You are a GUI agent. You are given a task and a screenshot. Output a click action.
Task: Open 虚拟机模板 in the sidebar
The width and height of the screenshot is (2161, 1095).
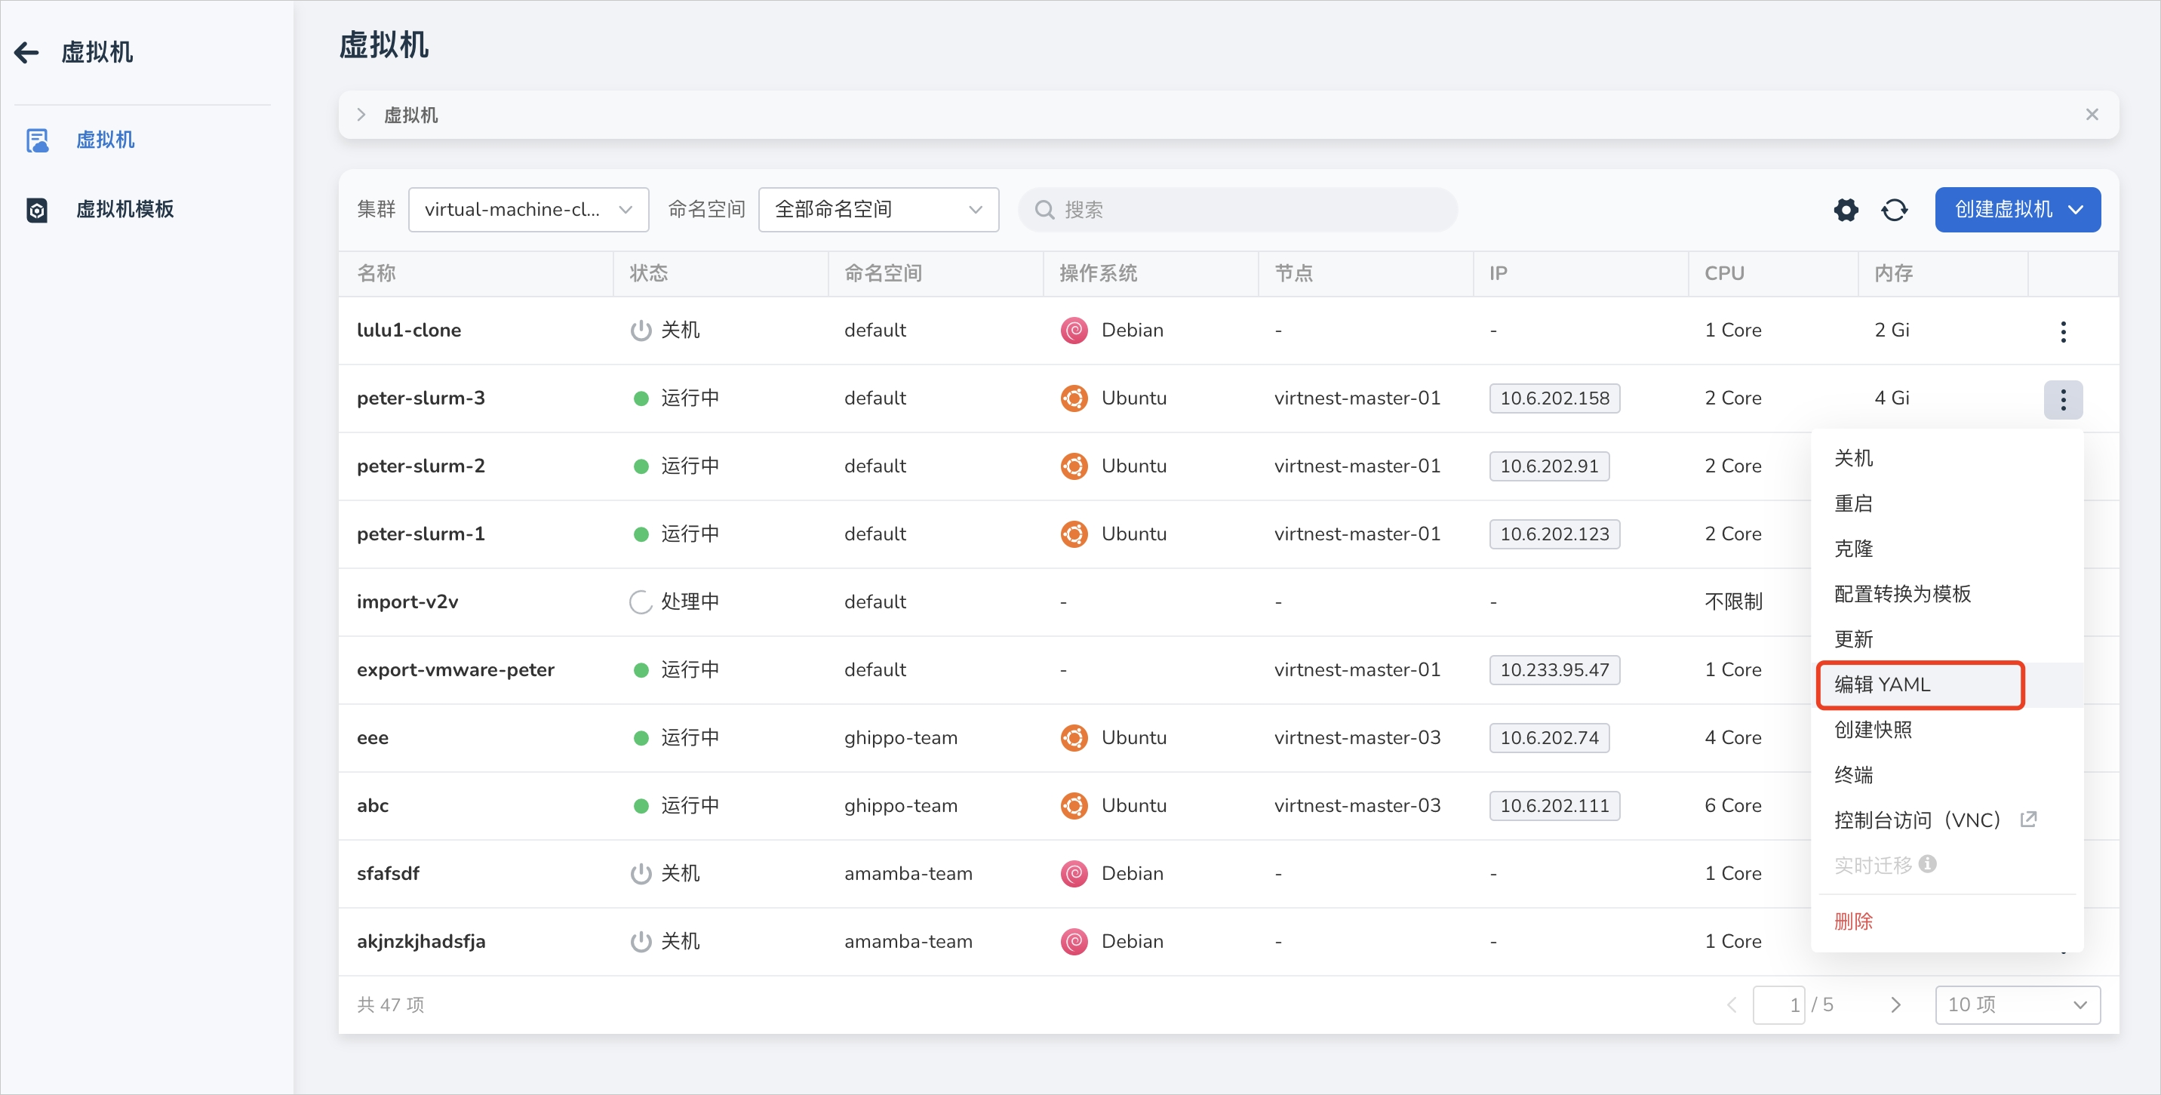point(124,209)
